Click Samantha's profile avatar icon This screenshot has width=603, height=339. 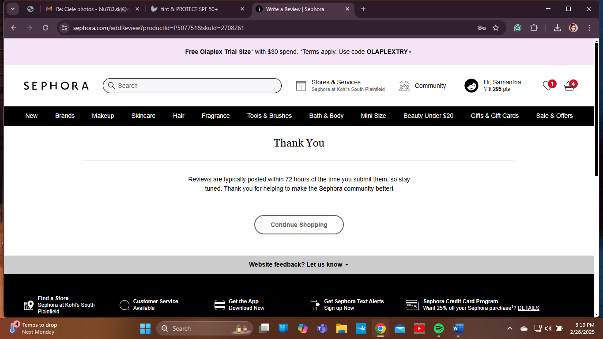(x=471, y=86)
